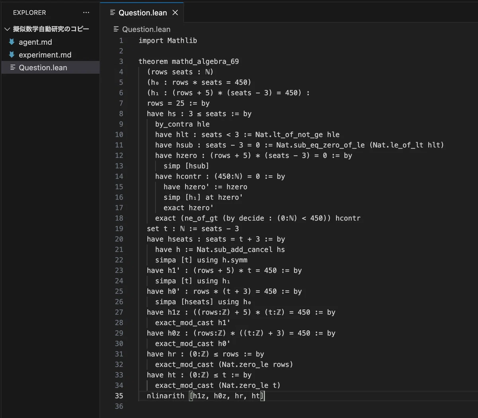Click 'simpa [hseats] using h₀' line

coord(203,302)
